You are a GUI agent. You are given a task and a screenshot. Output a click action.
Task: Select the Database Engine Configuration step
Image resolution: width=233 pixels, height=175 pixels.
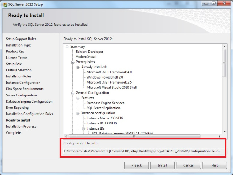29,101
